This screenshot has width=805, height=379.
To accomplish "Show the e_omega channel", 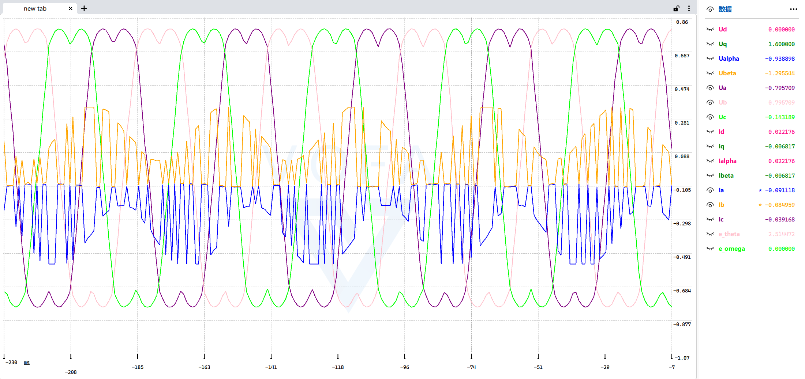I will (x=710, y=249).
